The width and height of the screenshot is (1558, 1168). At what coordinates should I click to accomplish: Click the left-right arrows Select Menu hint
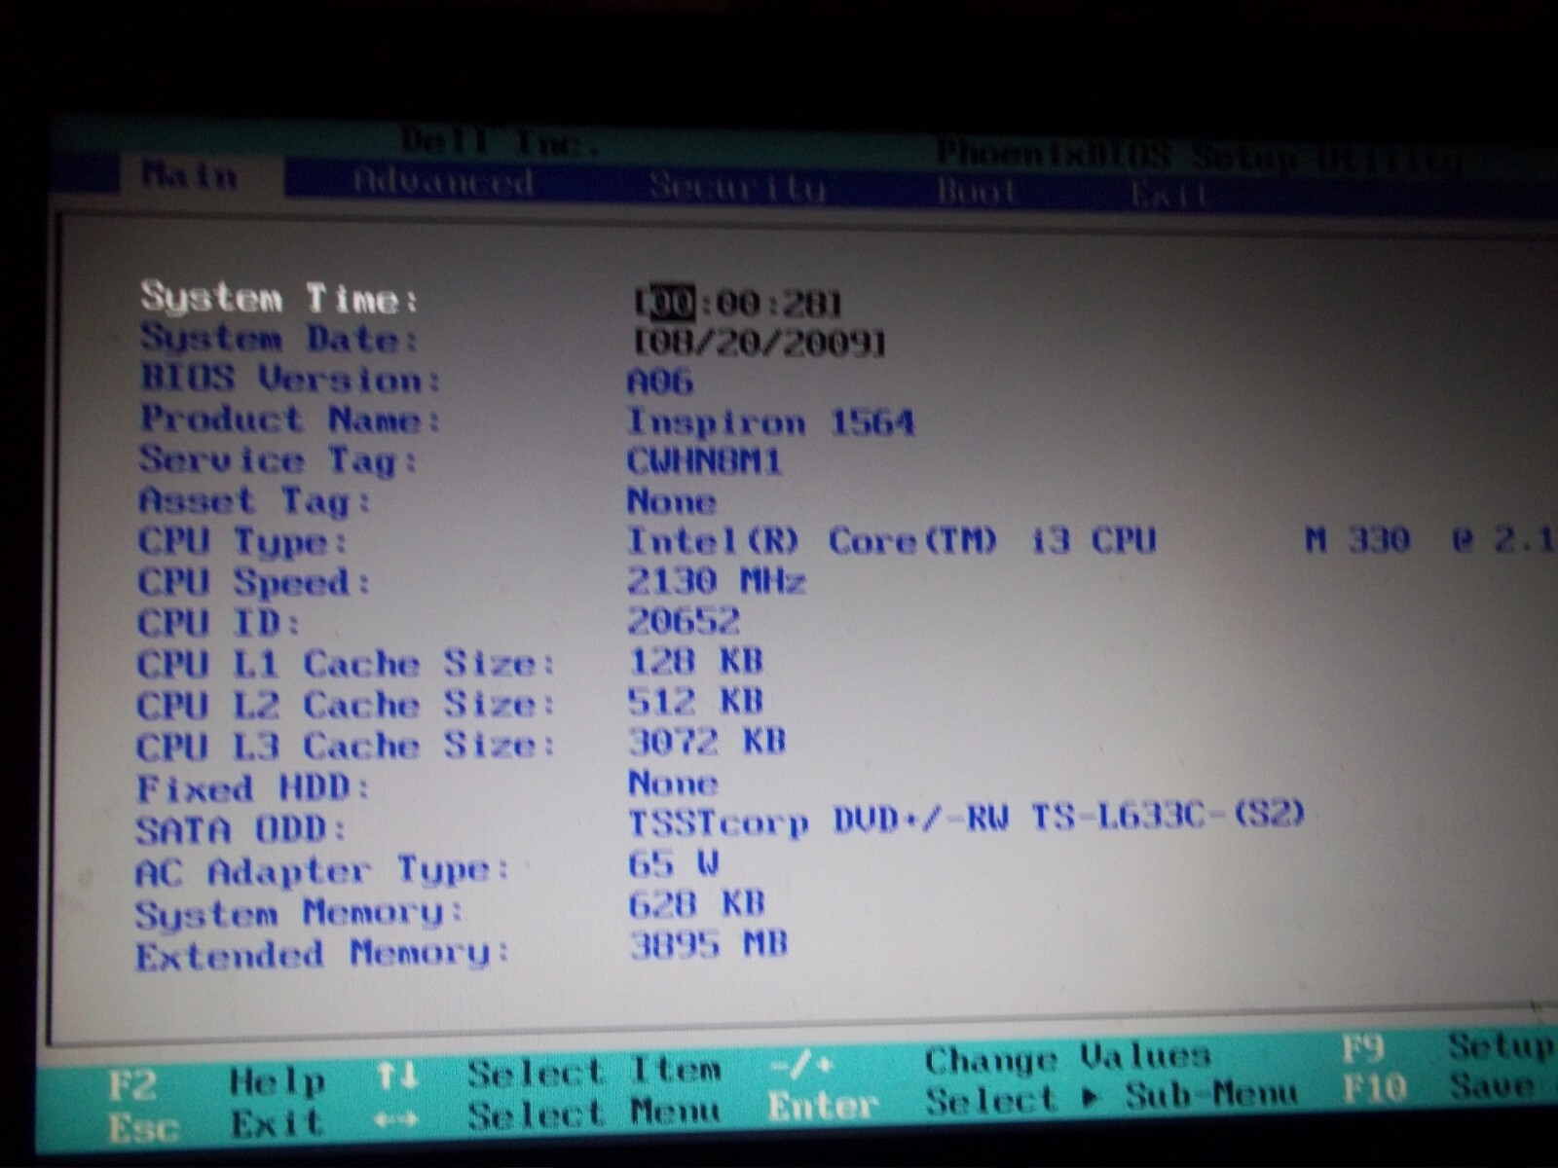click(547, 1115)
